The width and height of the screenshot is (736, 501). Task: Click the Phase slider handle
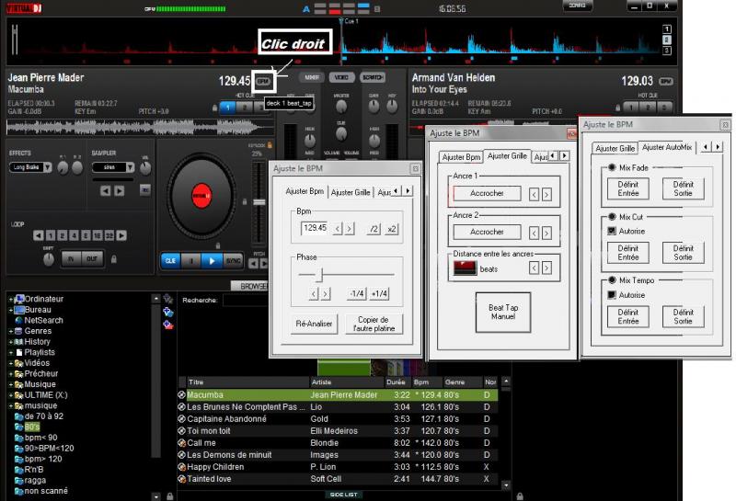click(x=319, y=275)
